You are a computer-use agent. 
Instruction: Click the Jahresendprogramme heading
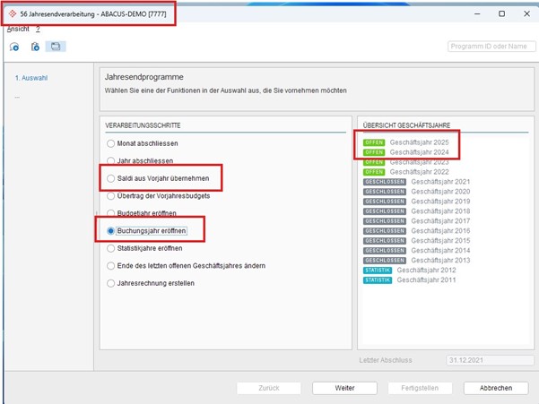coord(144,77)
